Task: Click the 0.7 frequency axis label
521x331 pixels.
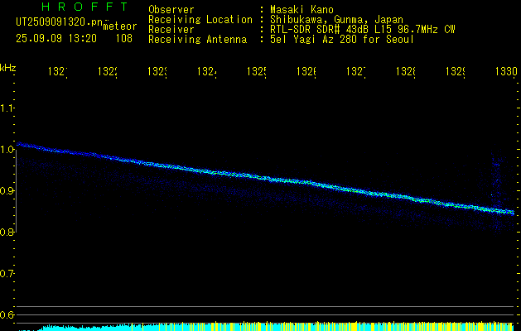Action: pos(7,274)
